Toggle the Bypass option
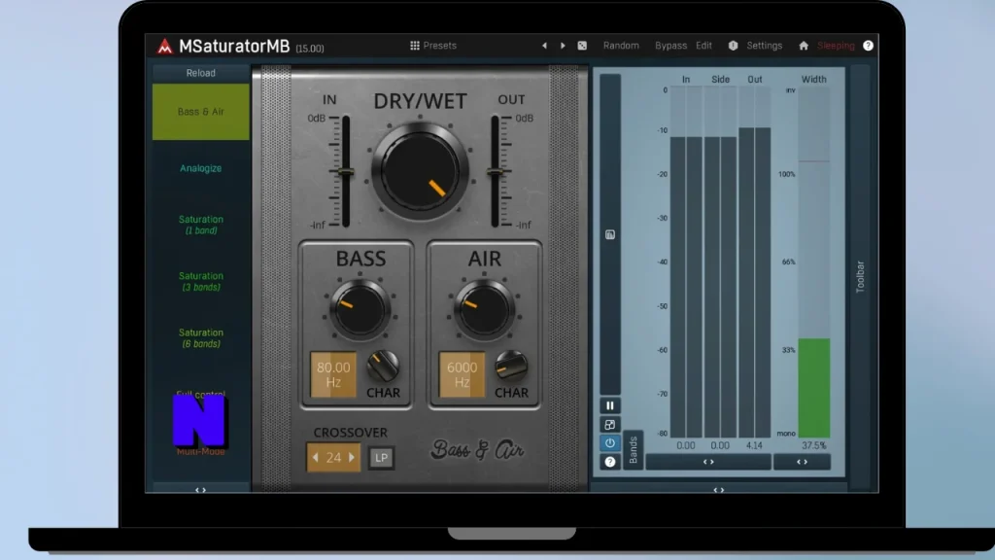The image size is (995, 560). (x=670, y=46)
